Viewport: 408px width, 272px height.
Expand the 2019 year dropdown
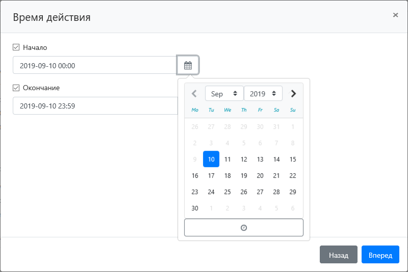coord(263,94)
